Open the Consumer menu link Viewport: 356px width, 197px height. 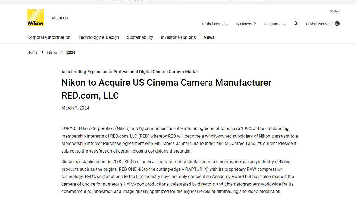(273, 24)
